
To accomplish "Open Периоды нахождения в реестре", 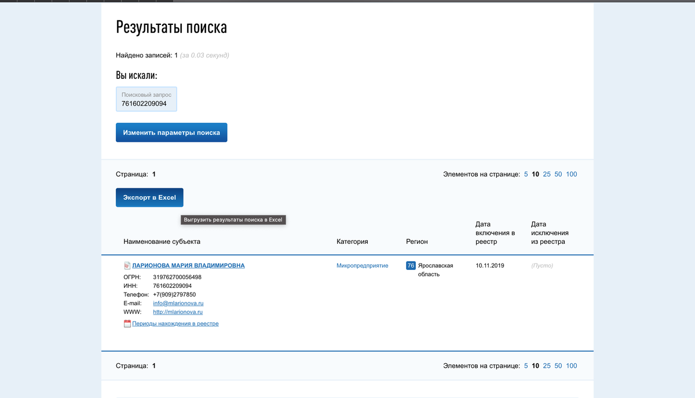I will tap(176, 323).
